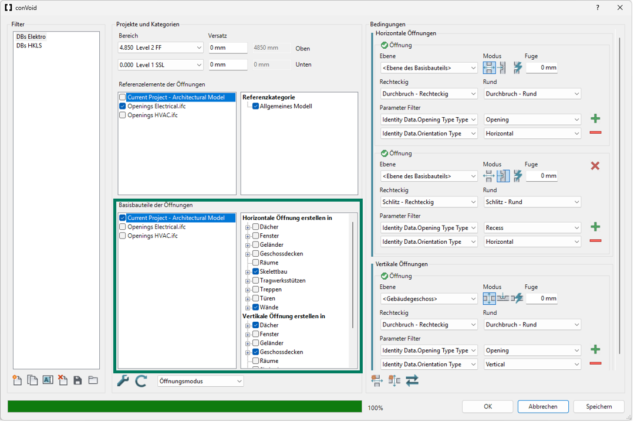Screen dimensions: 634x422
Task: Uncheck the Allgemeines Modell reference category
Action: pyautogui.click(x=255, y=106)
